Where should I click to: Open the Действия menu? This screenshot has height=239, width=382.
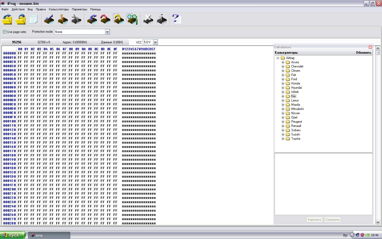tap(18, 9)
